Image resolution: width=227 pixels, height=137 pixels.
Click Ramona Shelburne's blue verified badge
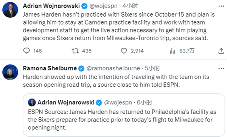click(x=81, y=68)
